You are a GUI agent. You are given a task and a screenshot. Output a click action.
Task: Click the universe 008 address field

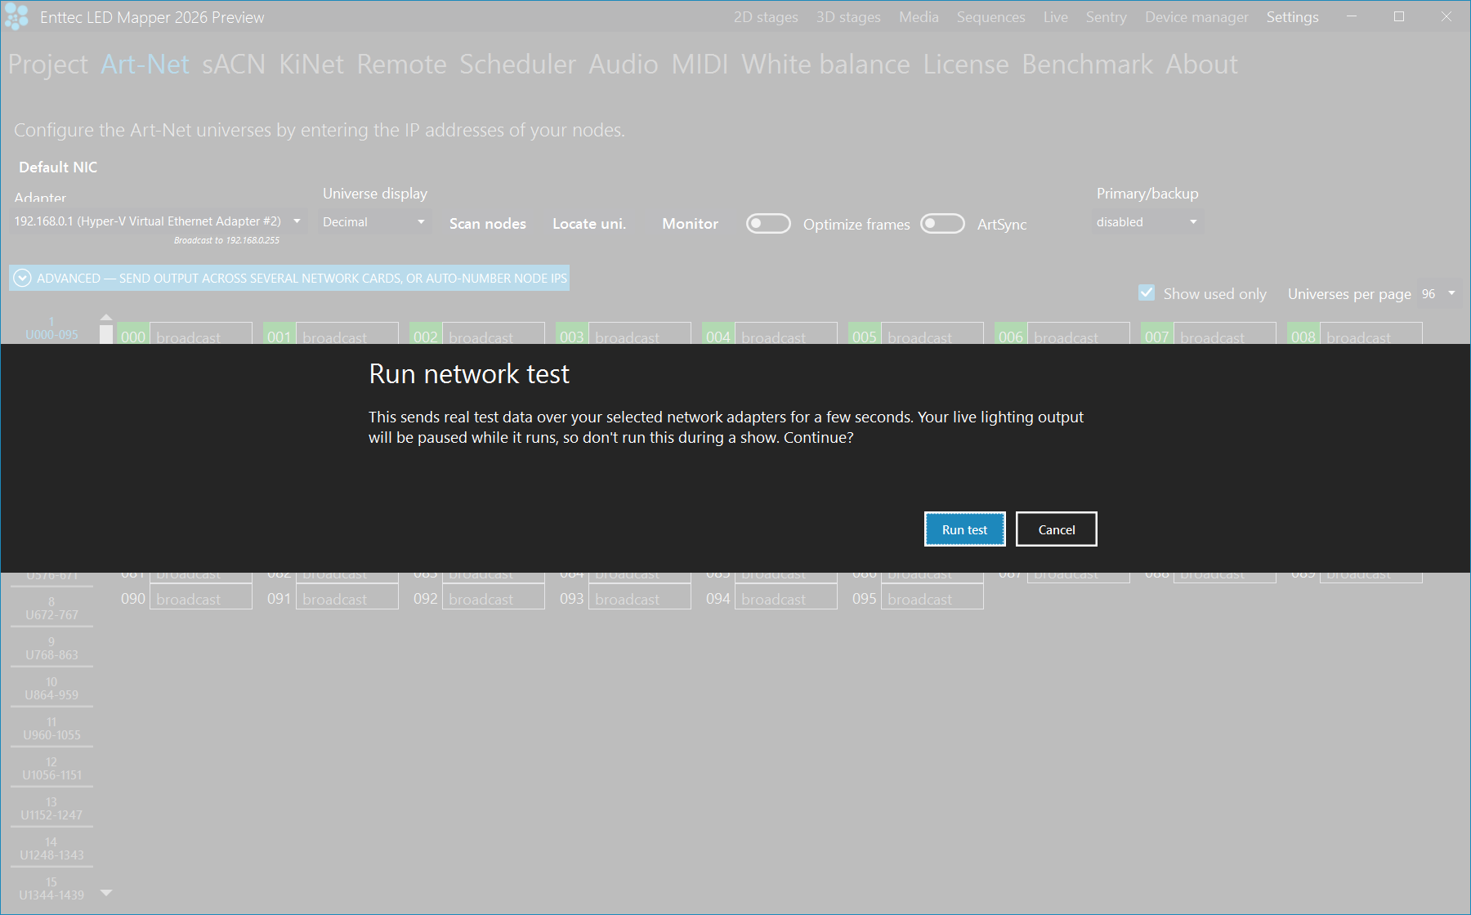pos(1371,334)
